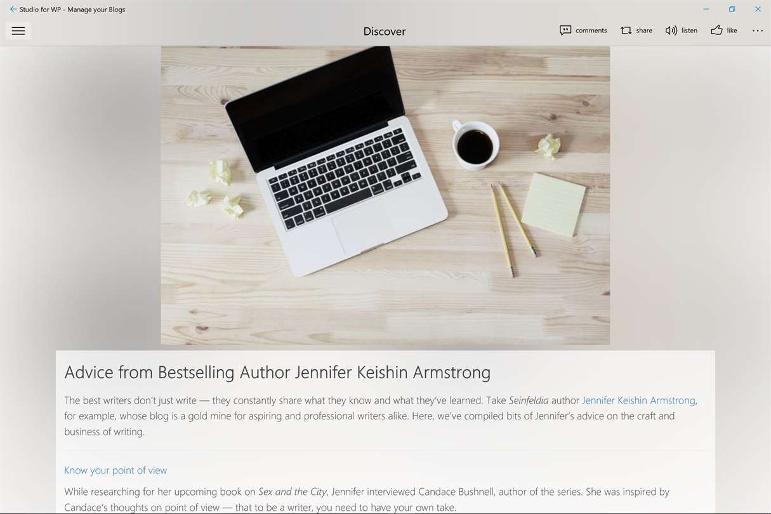Like the post with the thumbs-up icon
771x514 pixels.
(716, 30)
